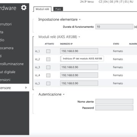Click the Nome utente input field
This screenshot has height=137, width=137.
point(114,102)
